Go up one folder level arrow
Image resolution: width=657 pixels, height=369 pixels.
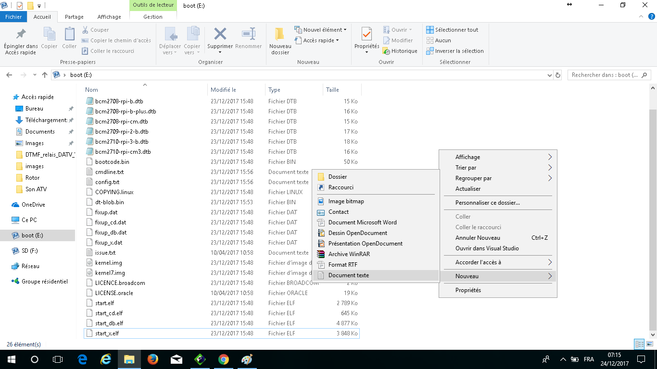tap(45, 75)
